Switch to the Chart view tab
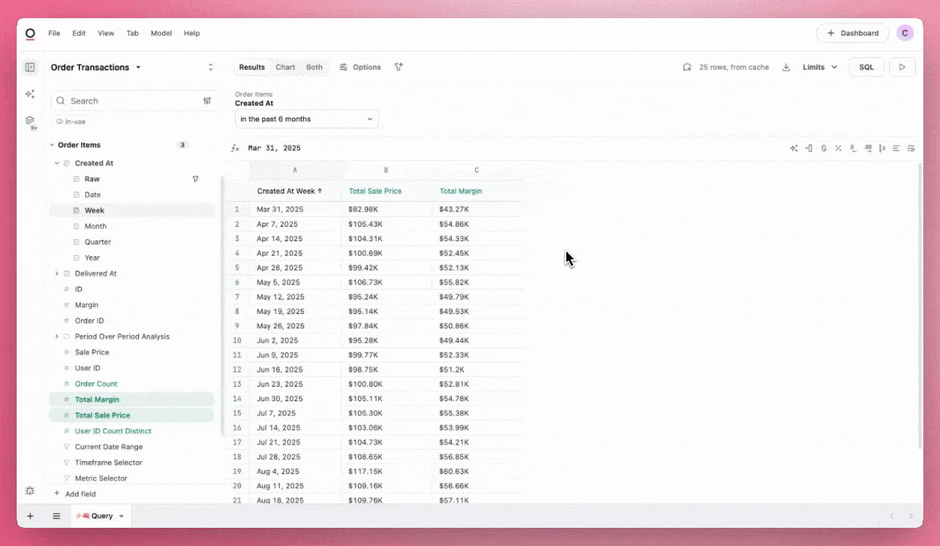Image resolution: width=940 pixels, height=546 pixels. (x=285, y=67)
